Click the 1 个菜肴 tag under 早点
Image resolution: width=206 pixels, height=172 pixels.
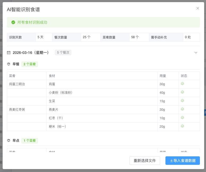pos(30,141)
